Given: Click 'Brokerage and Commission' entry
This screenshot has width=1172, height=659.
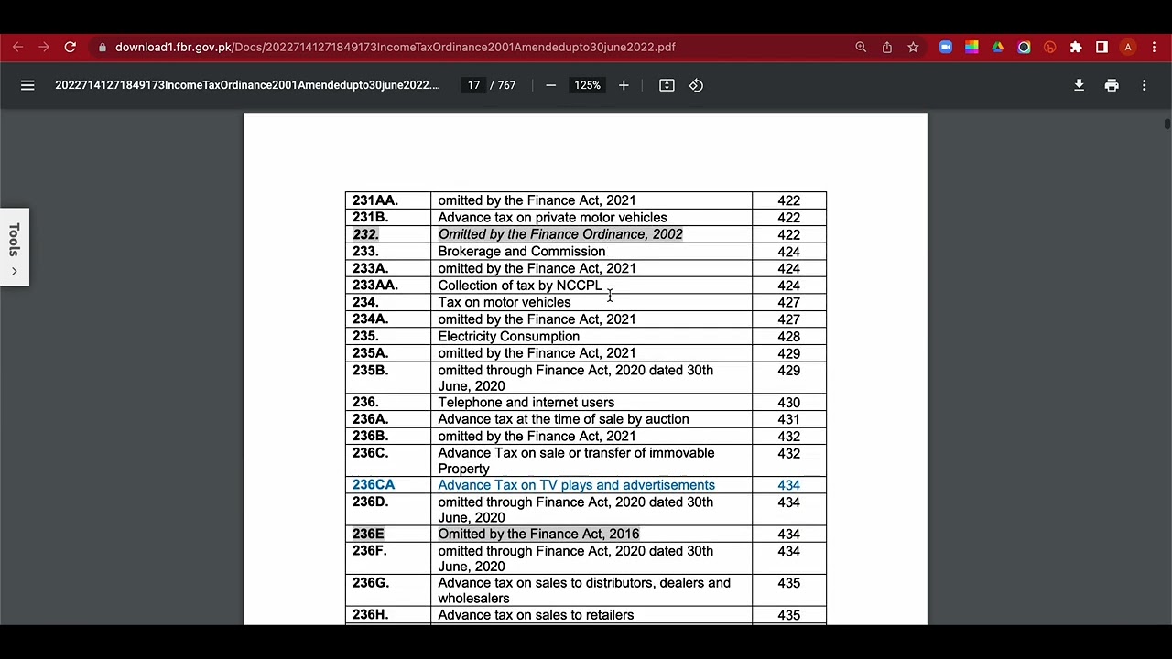Looking at the screenshot, I should pos(521,252).
